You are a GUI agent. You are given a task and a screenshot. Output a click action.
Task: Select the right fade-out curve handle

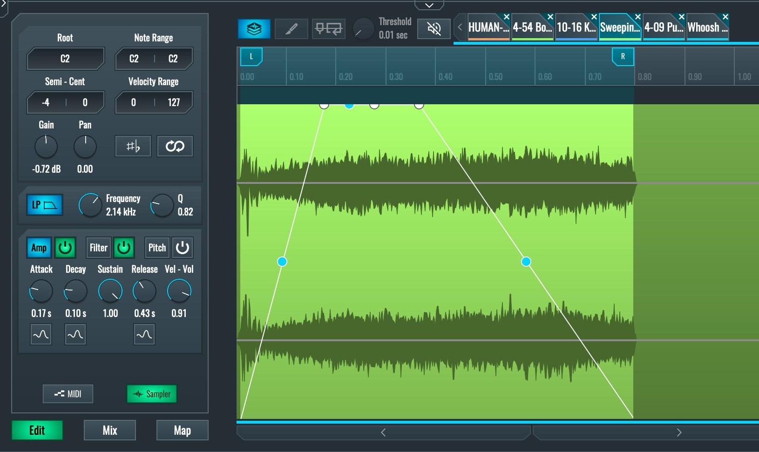[x=526, y=262]
